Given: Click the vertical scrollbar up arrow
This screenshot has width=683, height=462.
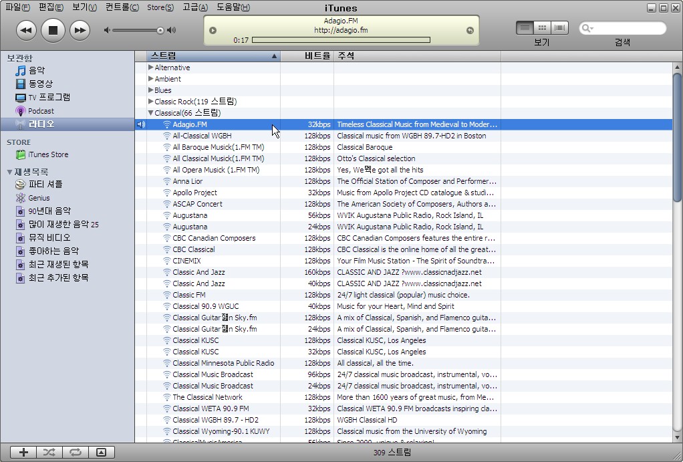Looking at the screenshot, I should pos(677,67).
